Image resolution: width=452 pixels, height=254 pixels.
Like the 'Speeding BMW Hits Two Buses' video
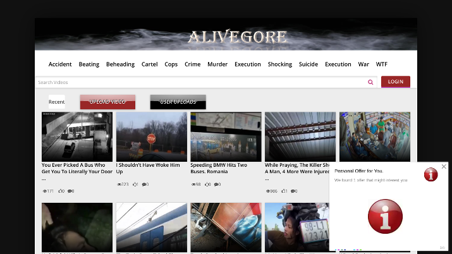[207, 184]
